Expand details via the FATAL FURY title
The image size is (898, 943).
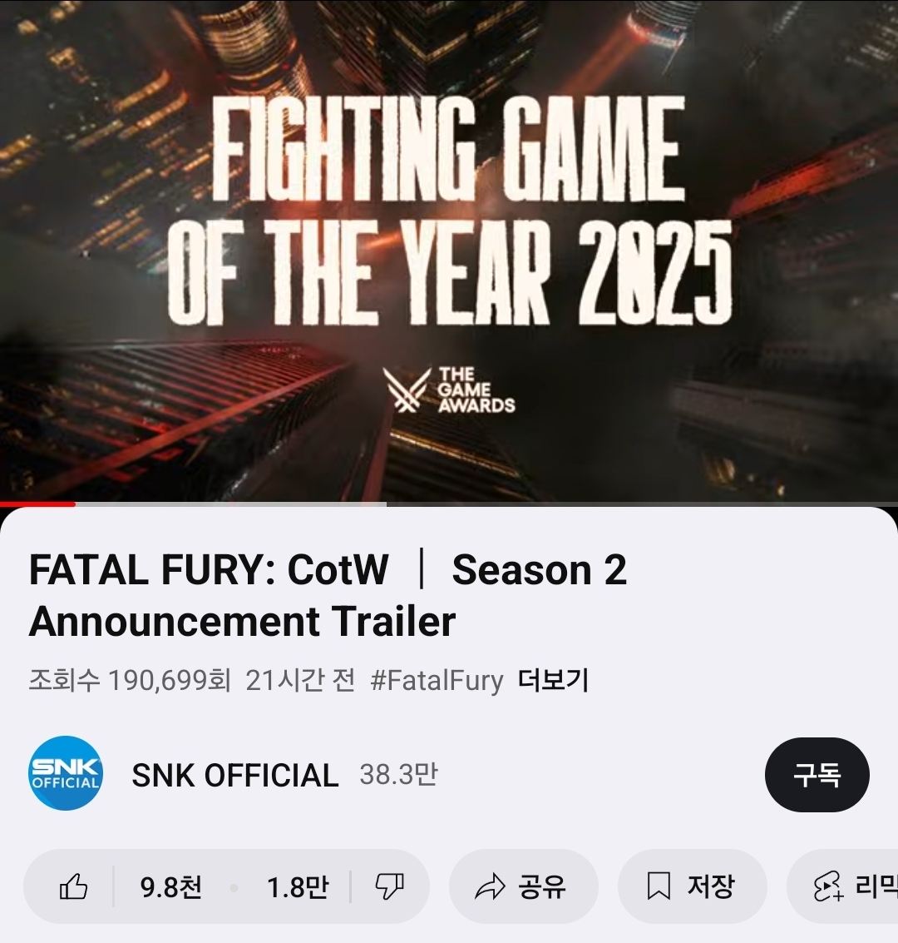click(328, 595)
